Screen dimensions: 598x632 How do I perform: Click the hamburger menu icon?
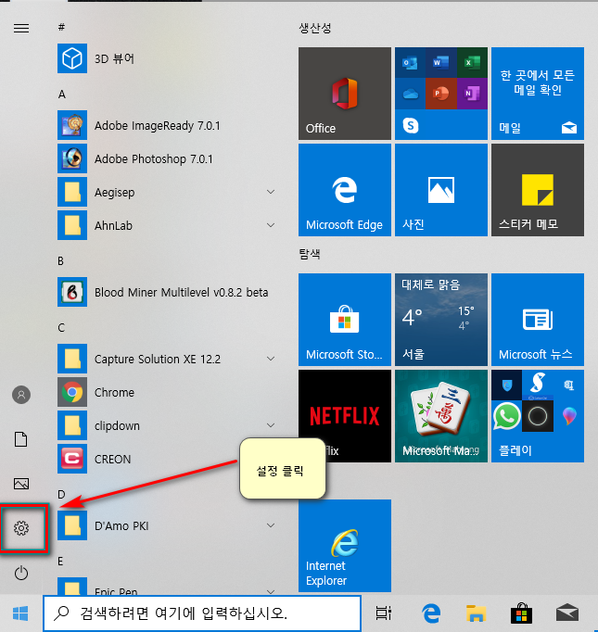(x=21, y=28)
